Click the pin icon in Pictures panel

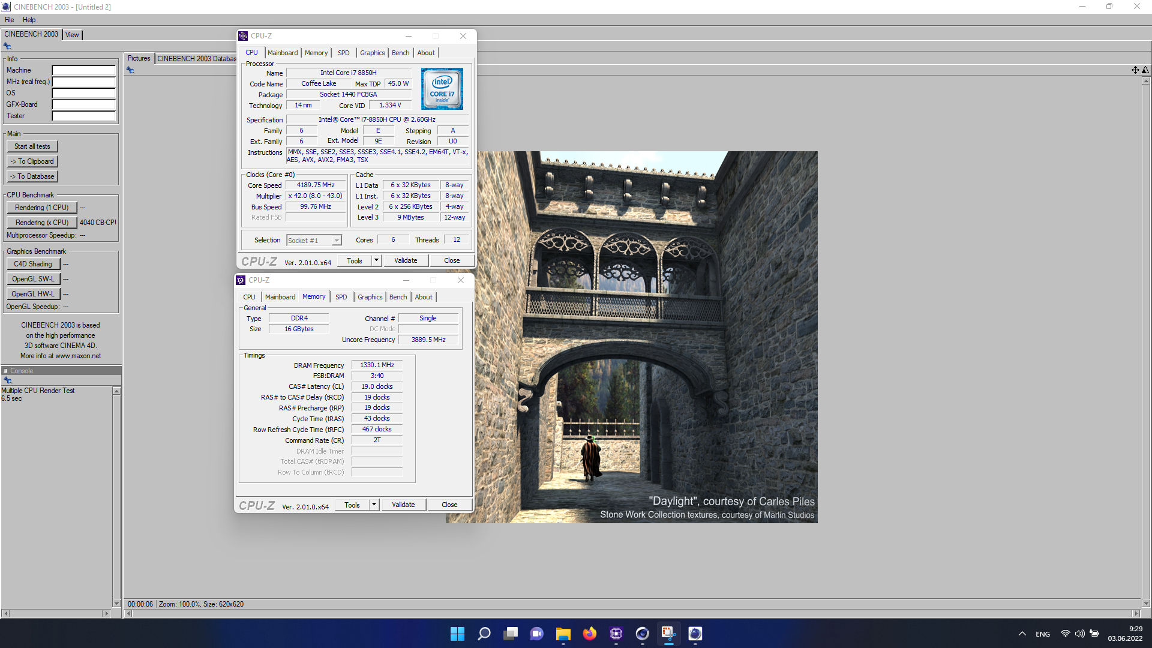point(130,70)
